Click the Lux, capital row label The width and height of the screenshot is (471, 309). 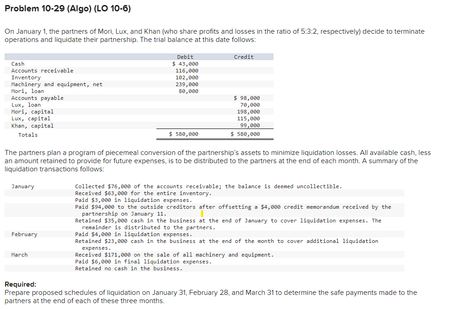(31, 118)
